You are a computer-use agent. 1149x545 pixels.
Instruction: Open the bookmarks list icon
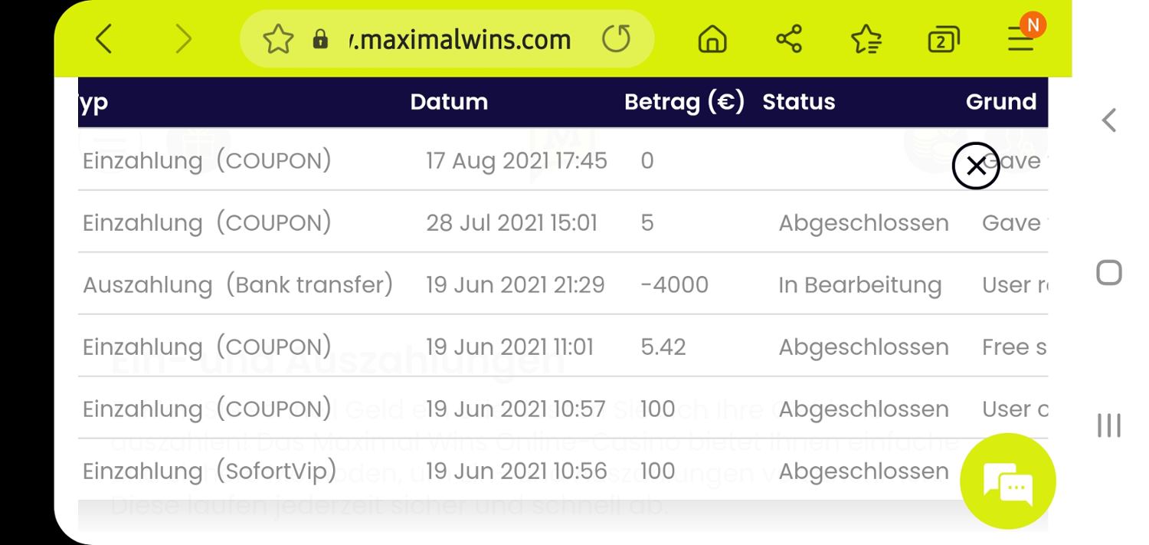(x=866, y=40)
